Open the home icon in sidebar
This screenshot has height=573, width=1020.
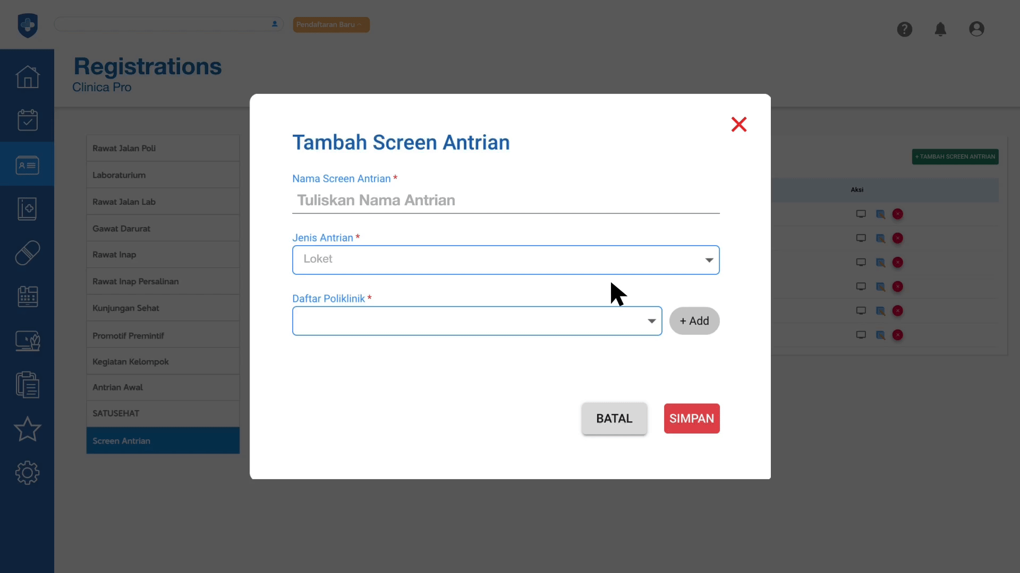pos(28,77)
